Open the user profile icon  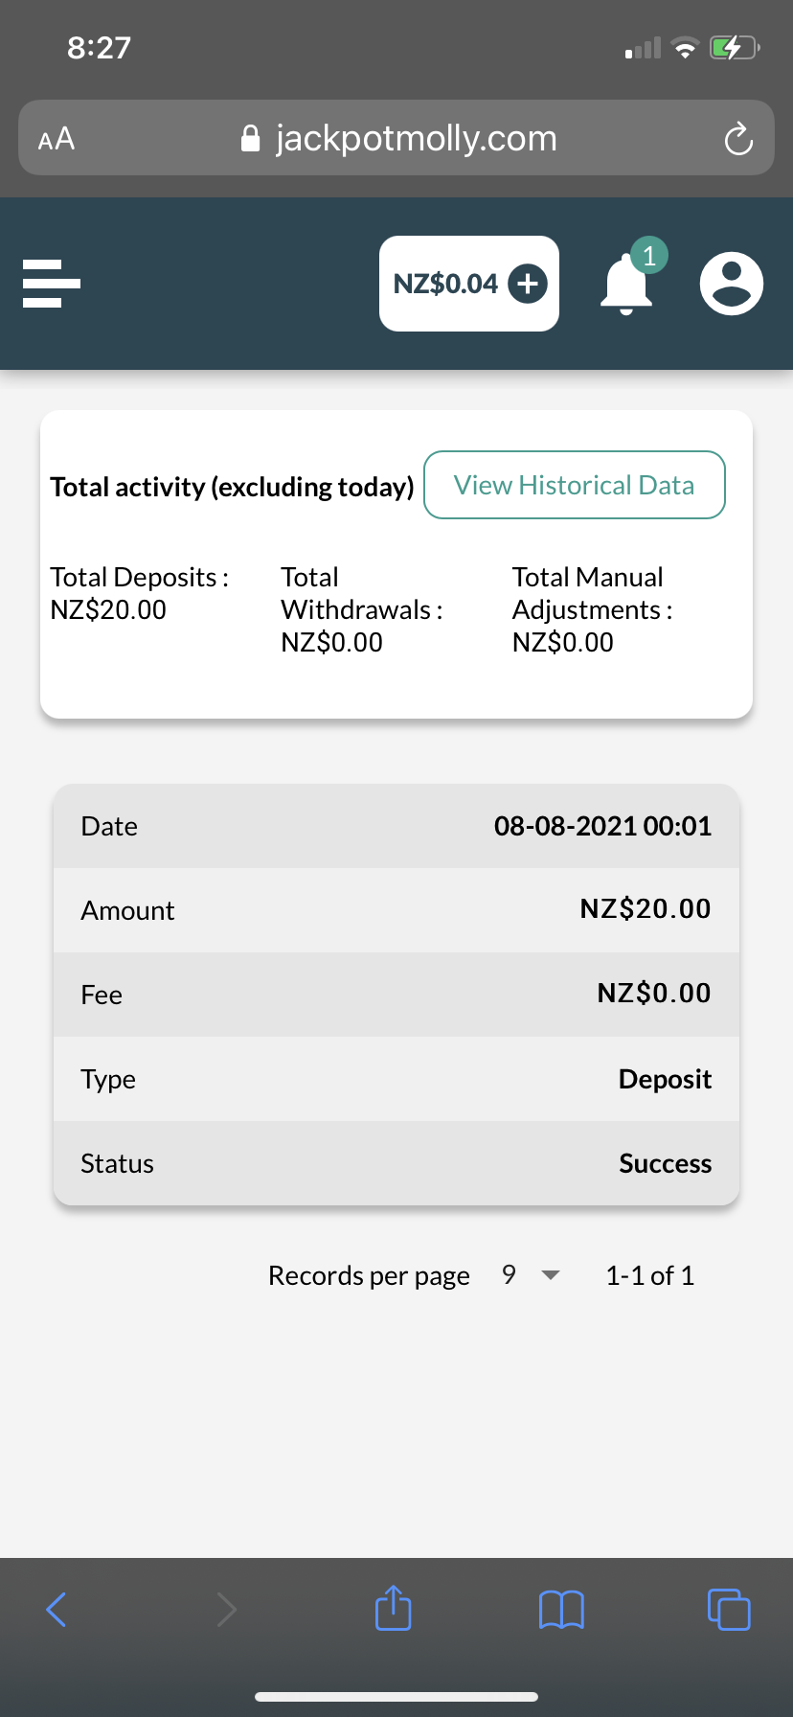coord(732,284)
